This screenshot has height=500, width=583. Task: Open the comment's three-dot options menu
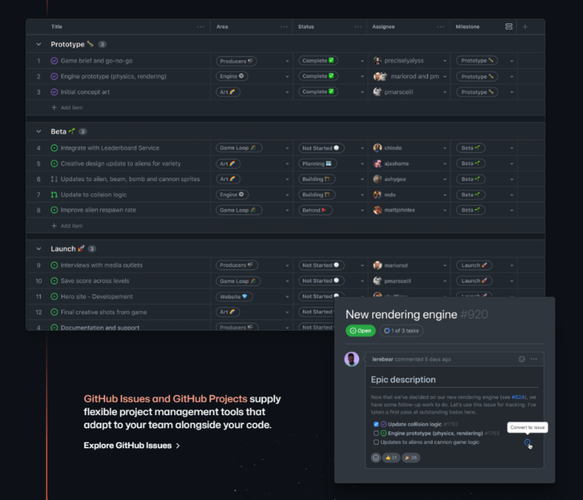[x=534, y=359]
